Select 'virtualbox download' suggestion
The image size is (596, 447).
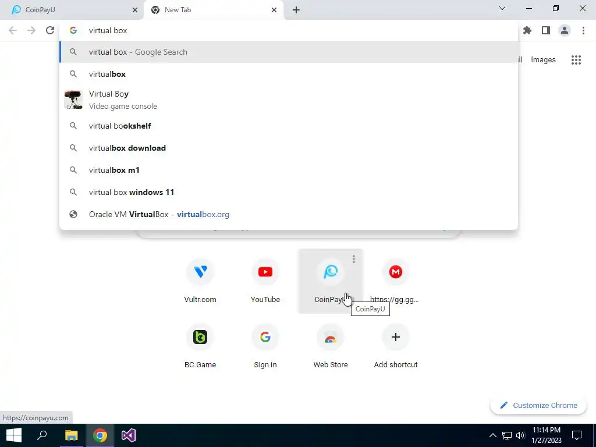pos(289,148)
